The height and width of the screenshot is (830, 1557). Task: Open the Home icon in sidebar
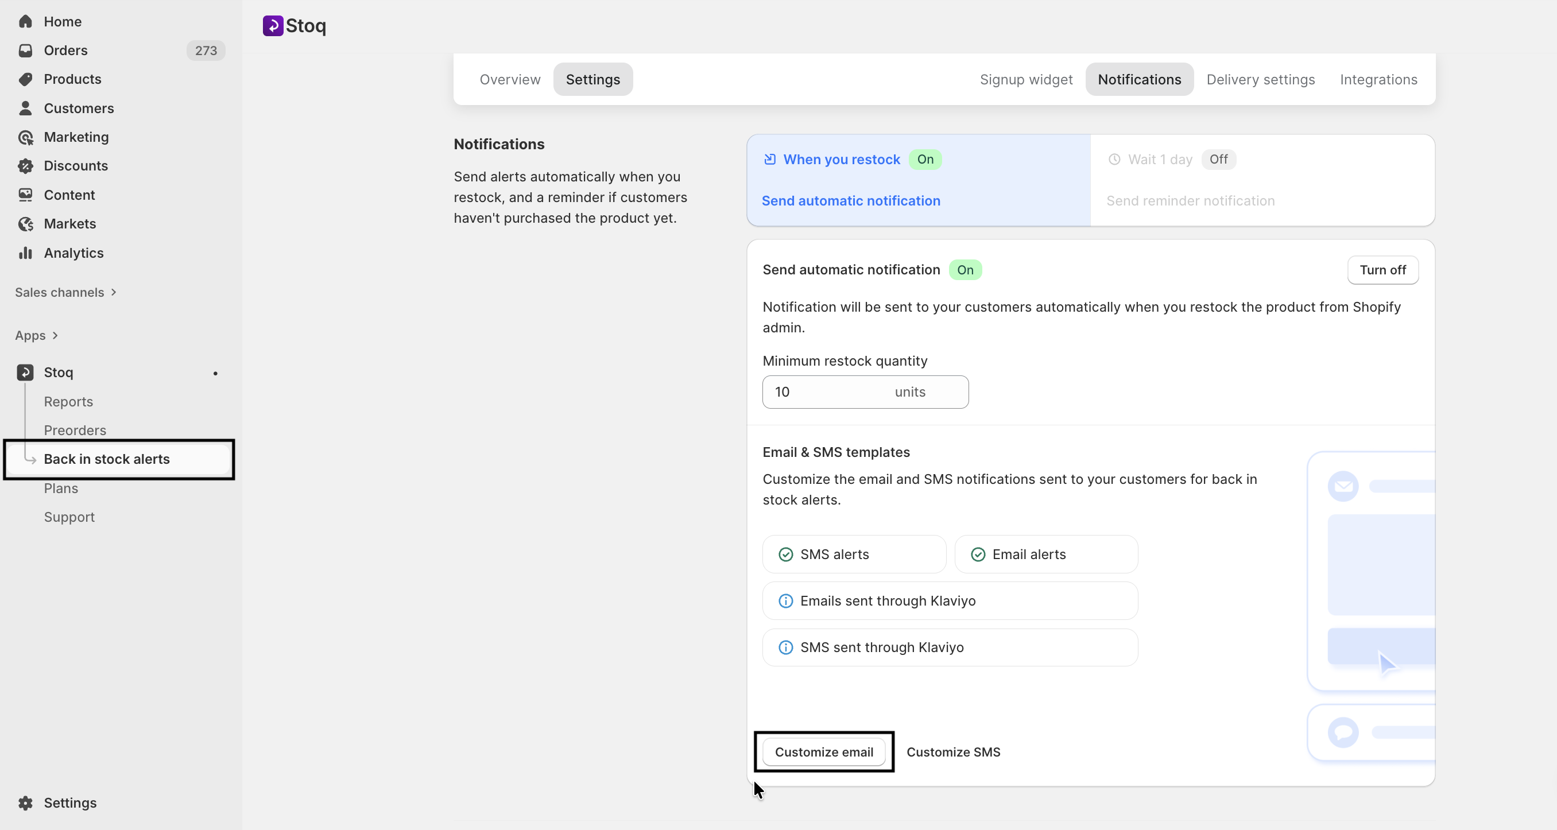point(25,22)
